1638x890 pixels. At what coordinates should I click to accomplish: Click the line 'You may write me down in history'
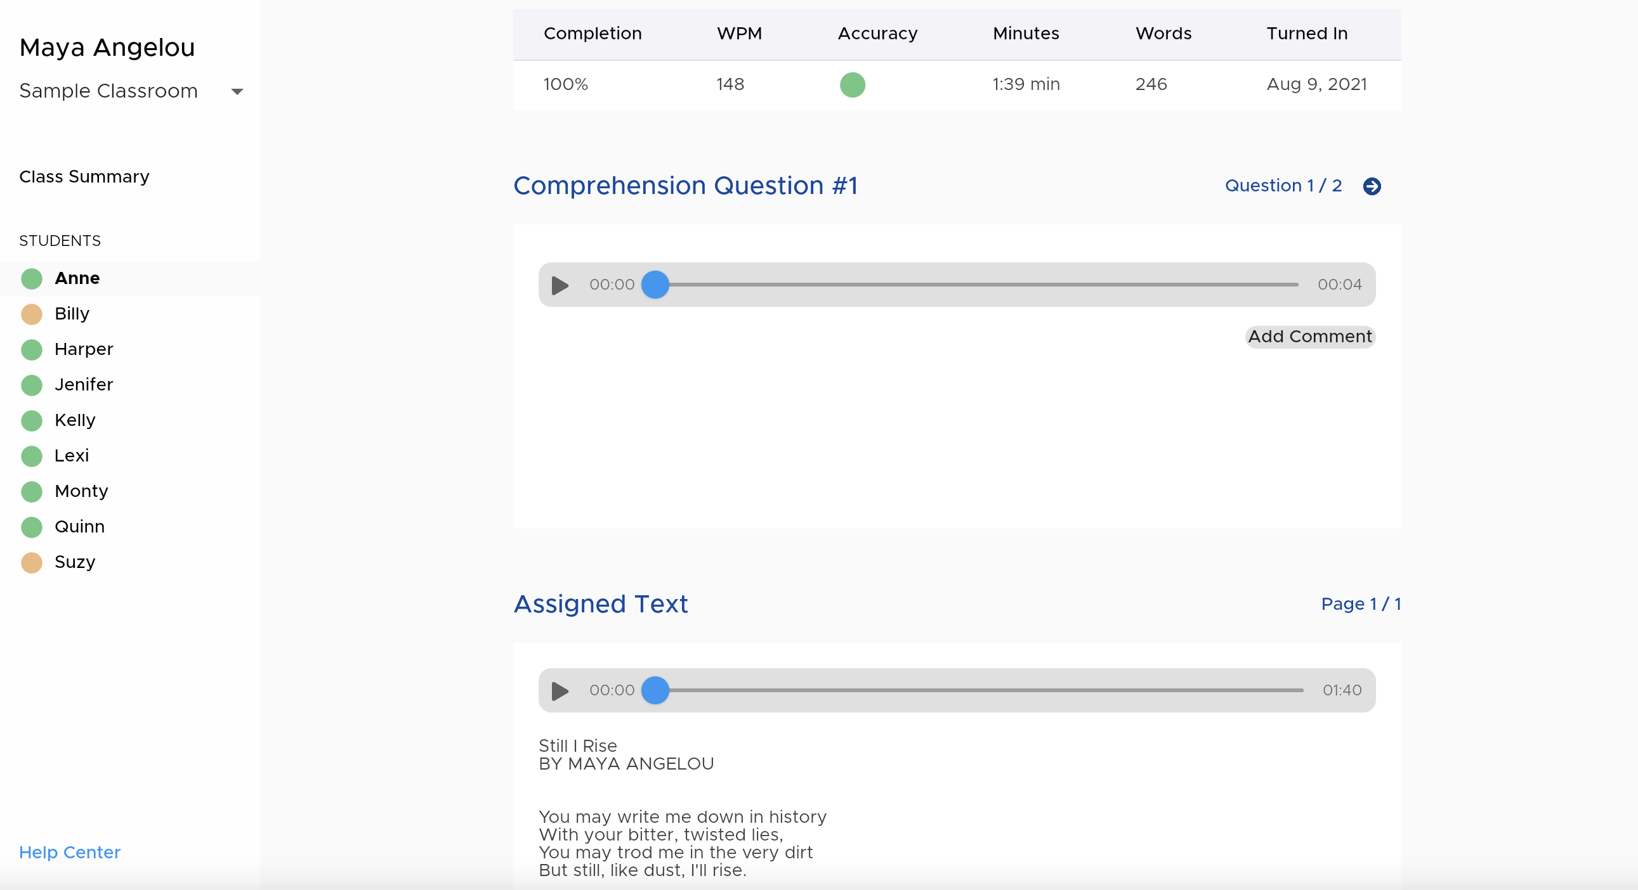(682, 817)
